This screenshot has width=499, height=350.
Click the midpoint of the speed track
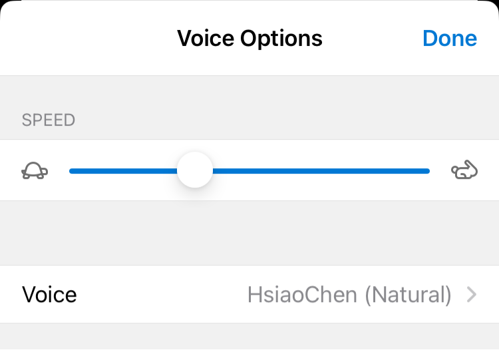click(249, 171)
